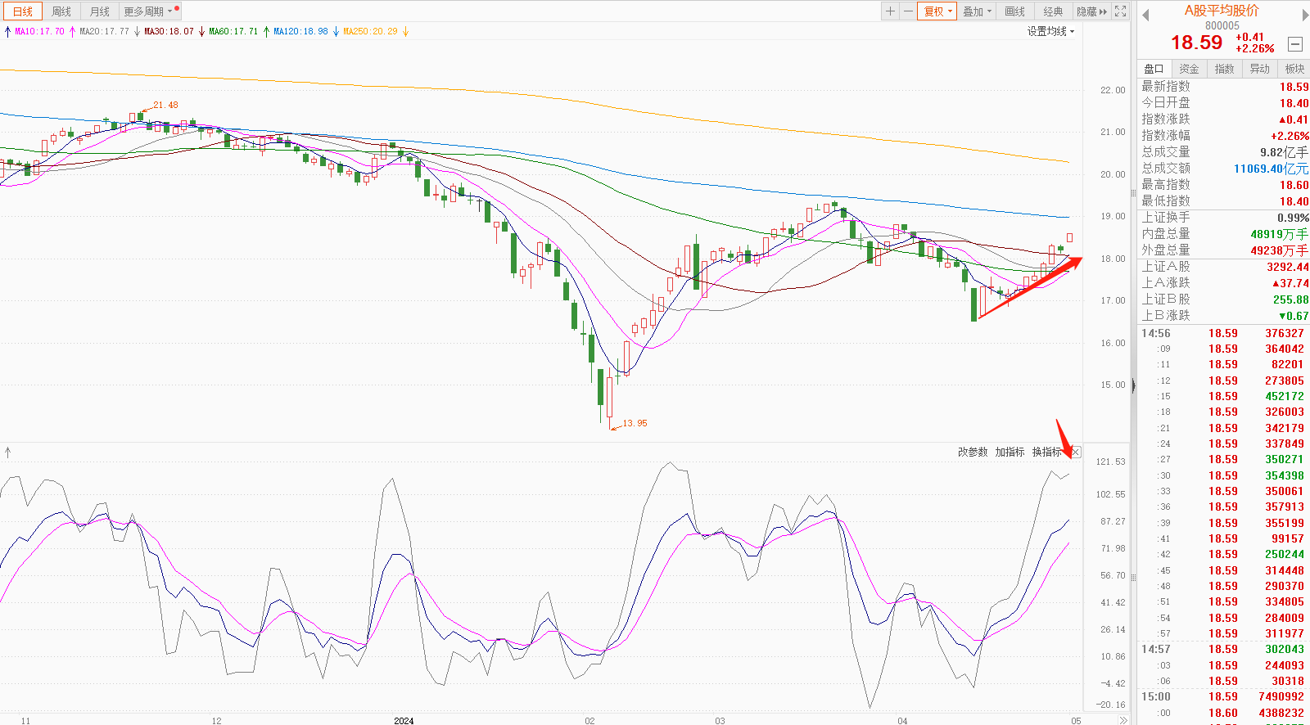
Task: Open the 设置均线 moving average settings
Action: click(x=1050, y=31)
